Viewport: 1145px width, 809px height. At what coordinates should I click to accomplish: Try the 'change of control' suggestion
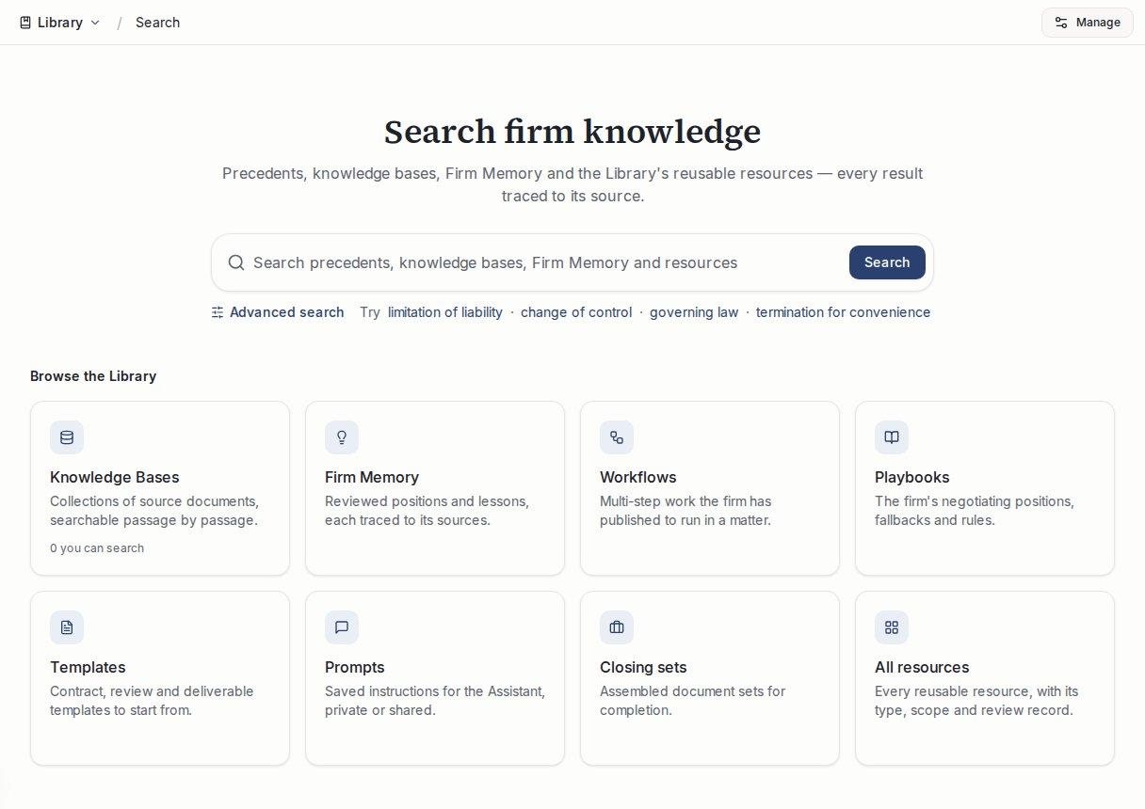point(576,312)
